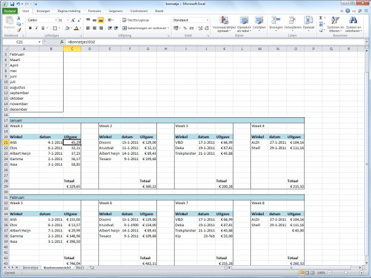The width and height of the screenshot is (371, 278).
Task: Switch to Normal view in status bar
Action: point(302,273)
